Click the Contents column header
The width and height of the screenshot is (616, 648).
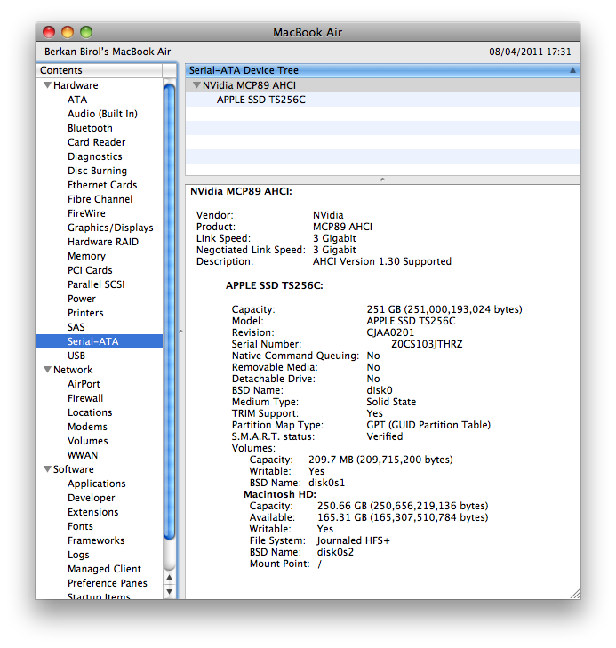click(100, 70)
